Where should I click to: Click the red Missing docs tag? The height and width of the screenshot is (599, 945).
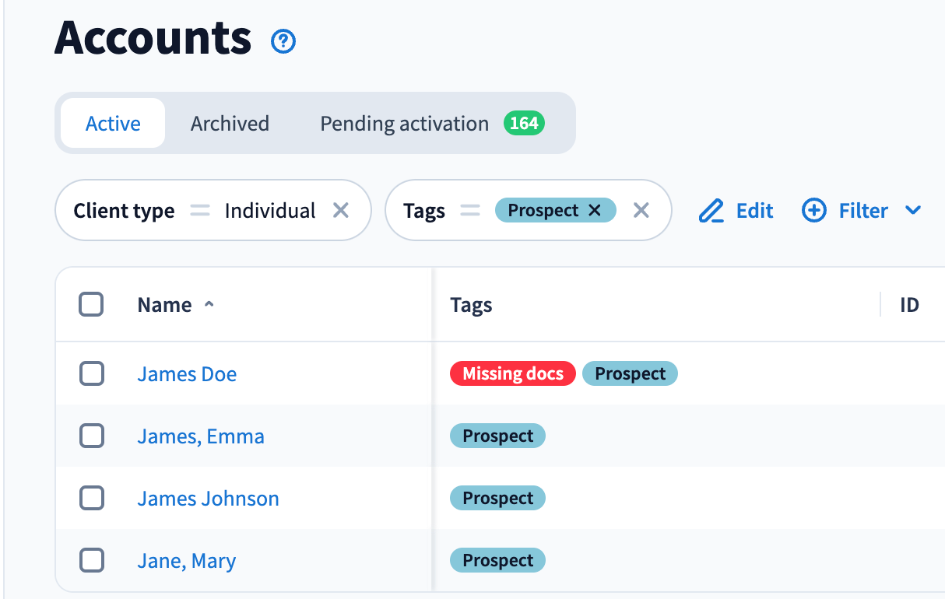512,374
